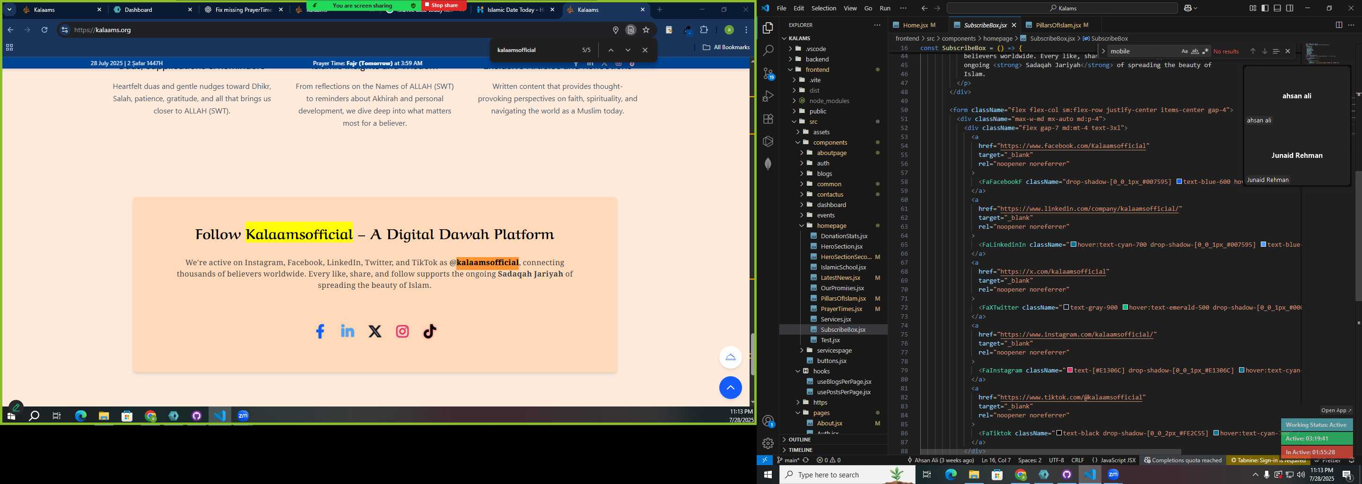Toggle Secondary Side Bar layout button
This screenshot has height=484, width=1362.
coord(1290,8)
